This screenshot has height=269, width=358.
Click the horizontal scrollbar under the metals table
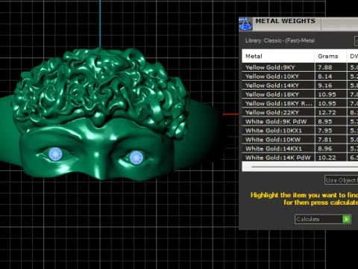[x=300, y=167]
